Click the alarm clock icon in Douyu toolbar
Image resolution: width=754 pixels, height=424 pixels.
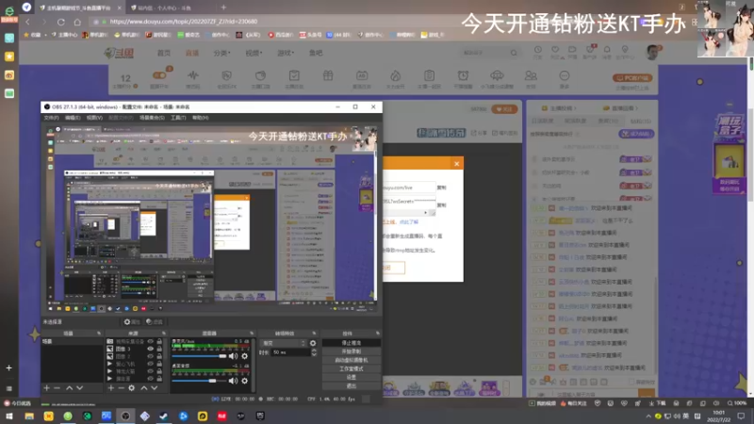click(463, 75)
